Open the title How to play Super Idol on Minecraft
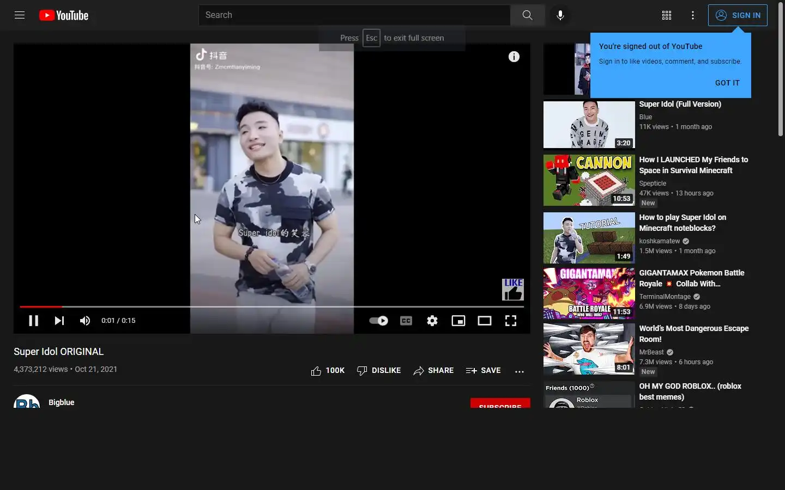 click(x=683, y=223)
